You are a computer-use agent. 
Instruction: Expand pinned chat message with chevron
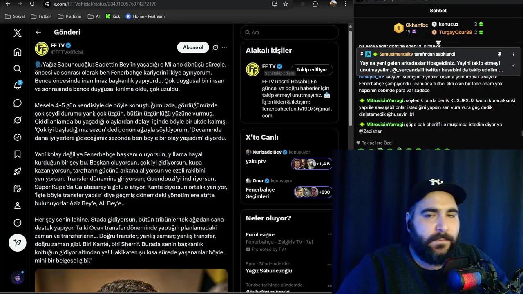(x=513, y=65)
